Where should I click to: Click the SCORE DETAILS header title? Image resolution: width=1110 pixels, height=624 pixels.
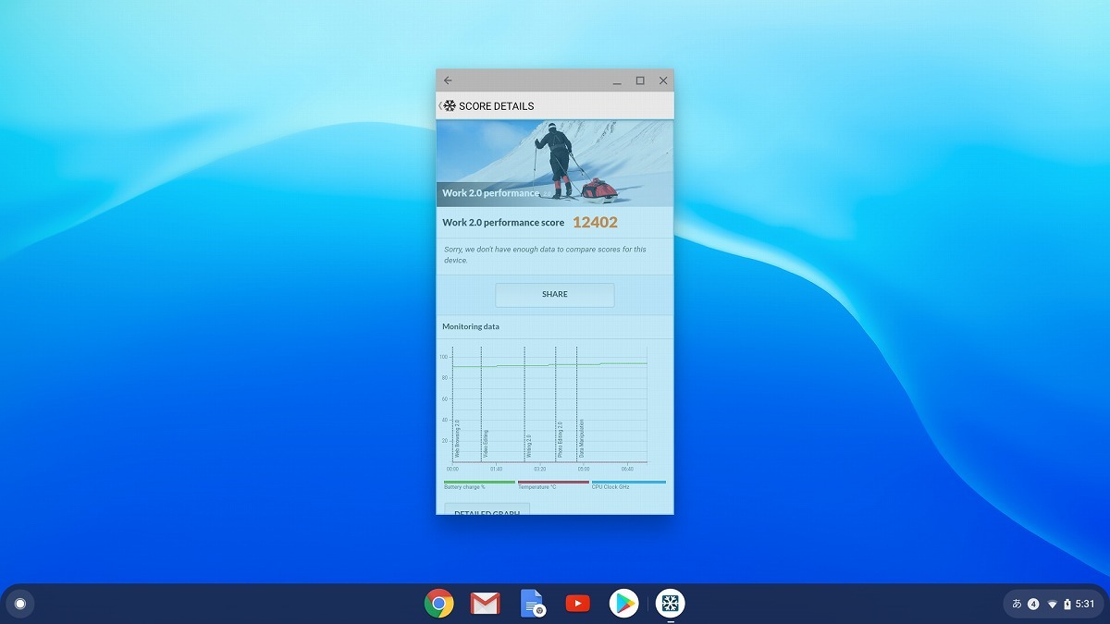point(496,105)
